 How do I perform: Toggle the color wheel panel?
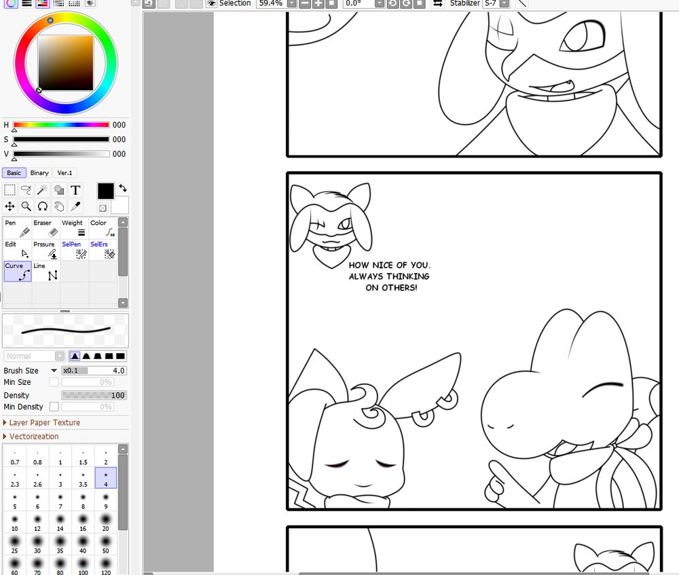pyautogui.click(x=11, y=3)
